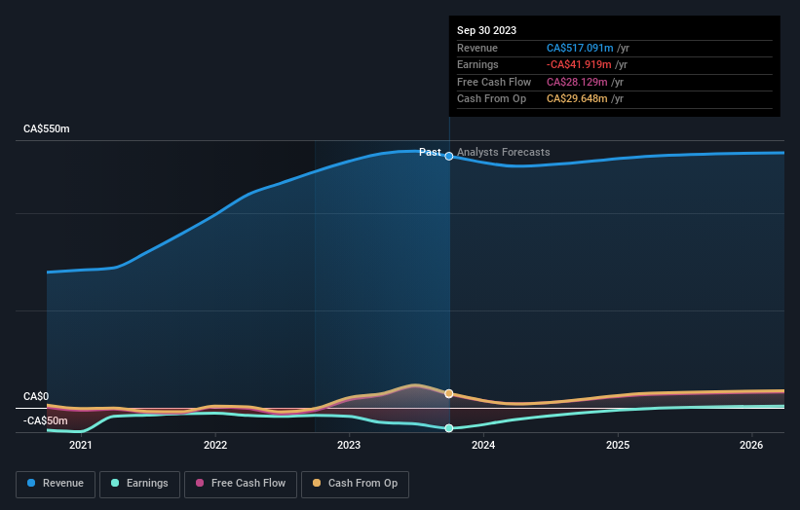Click the CA$517.091m revenue value
The image size is (800, 510).
pos(580,48)
